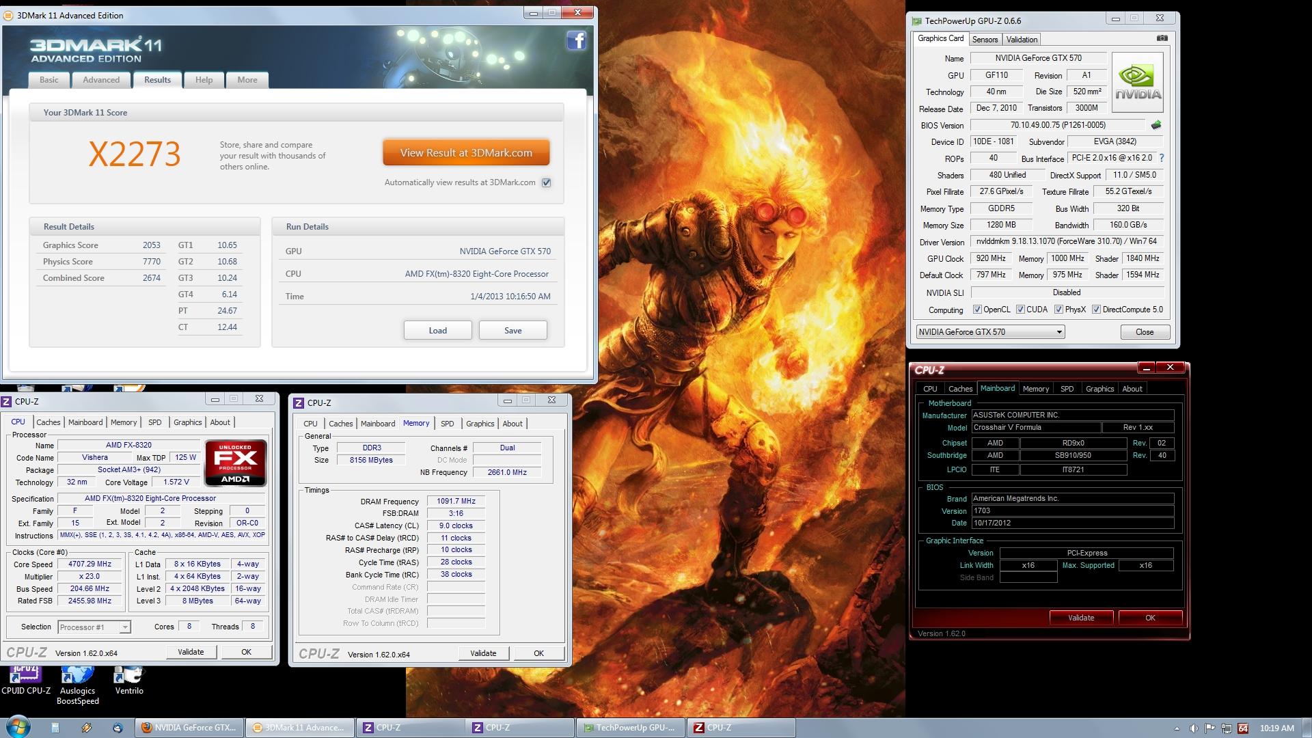
Task: Open the Auslogics BoostSpeed desktop shortcut
Action: 78,685
